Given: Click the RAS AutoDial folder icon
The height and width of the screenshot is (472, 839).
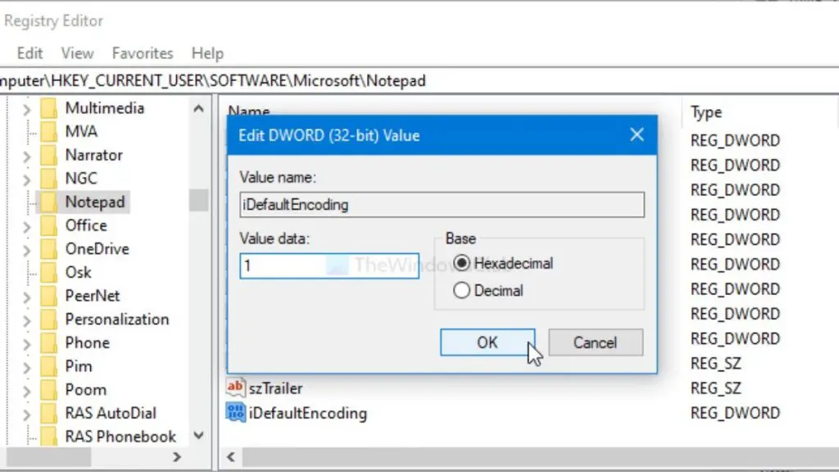Looking at the screenshot, I should click(48, 414).
